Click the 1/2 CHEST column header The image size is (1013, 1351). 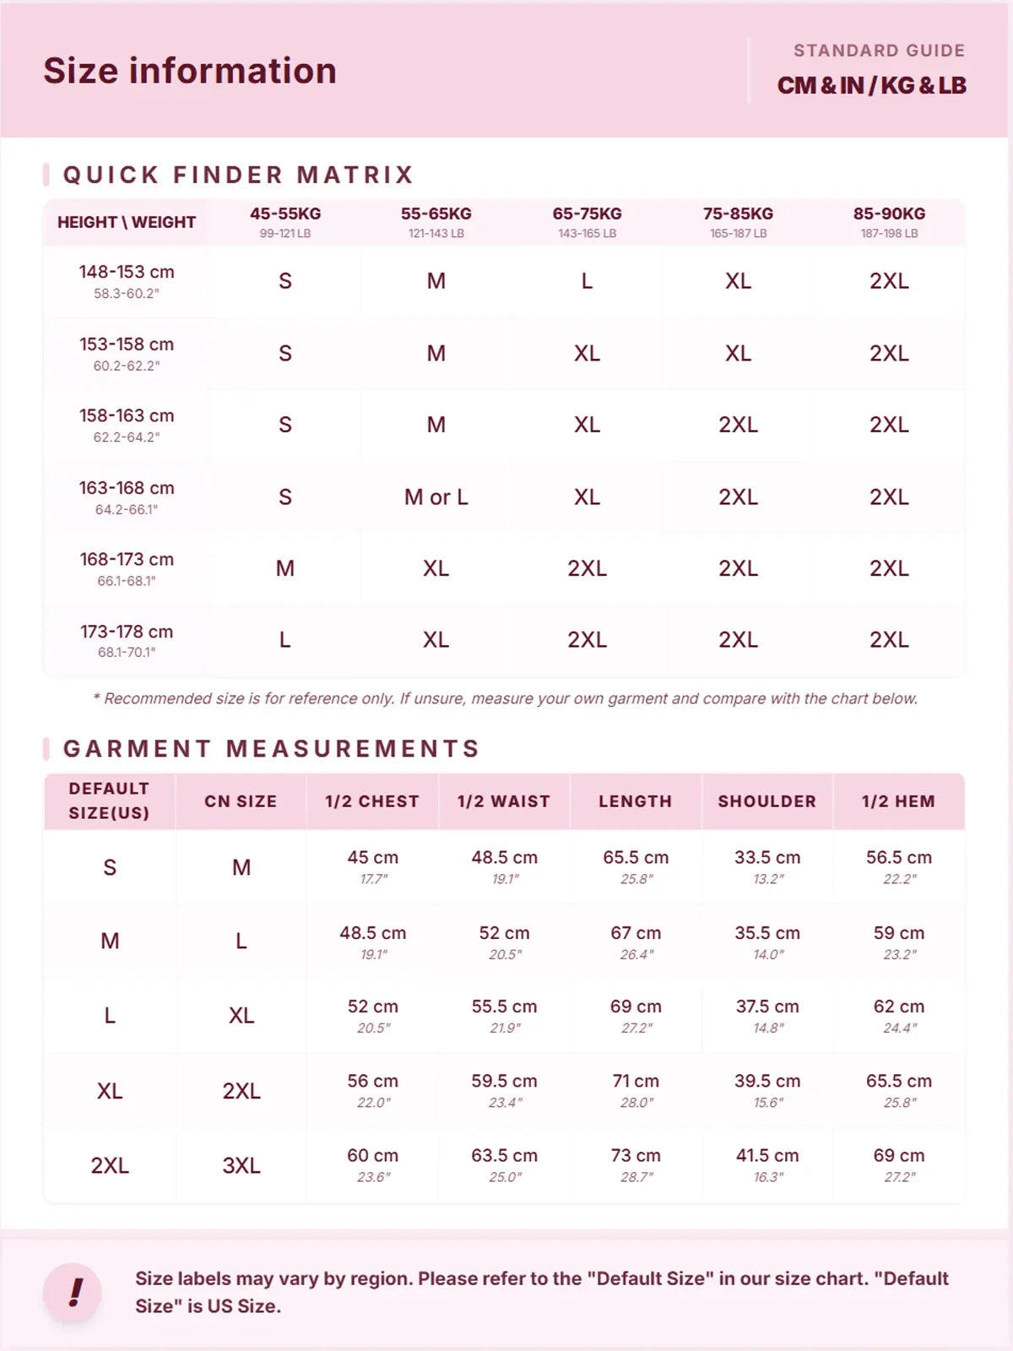pyautogui.click(x=372, y=801)
